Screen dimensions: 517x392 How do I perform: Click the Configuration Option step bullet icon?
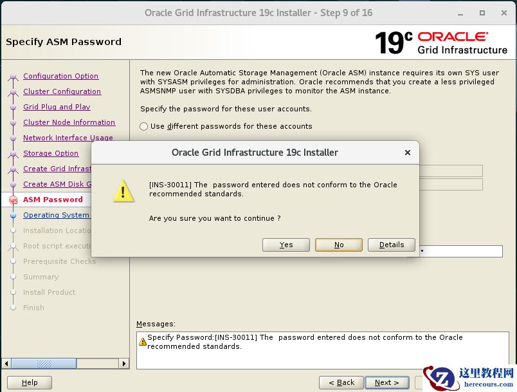point(14,77)
